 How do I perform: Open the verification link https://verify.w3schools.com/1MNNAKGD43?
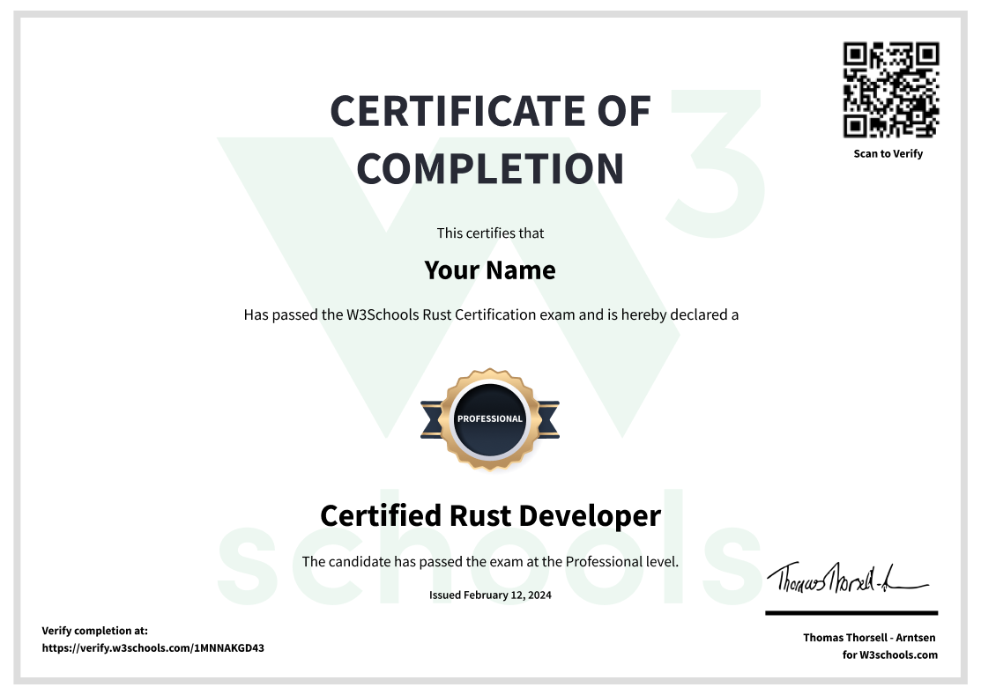click(x=152, y=648)
